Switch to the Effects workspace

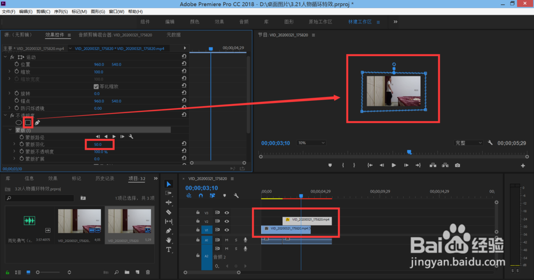click(219, 22)
